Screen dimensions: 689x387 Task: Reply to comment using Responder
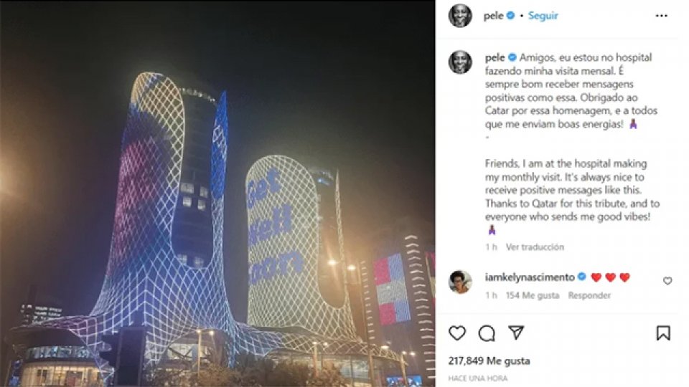[x=589, y=295]
